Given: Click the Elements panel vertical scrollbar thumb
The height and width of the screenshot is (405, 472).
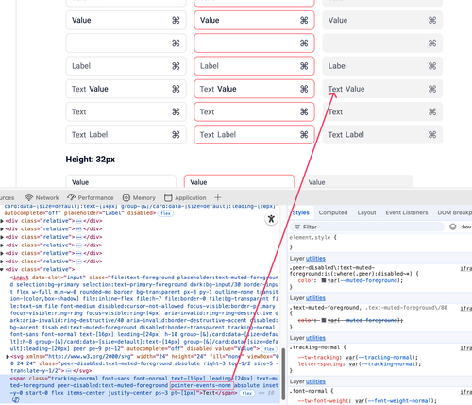Looking at the screenshot, I should pos(283,375).
